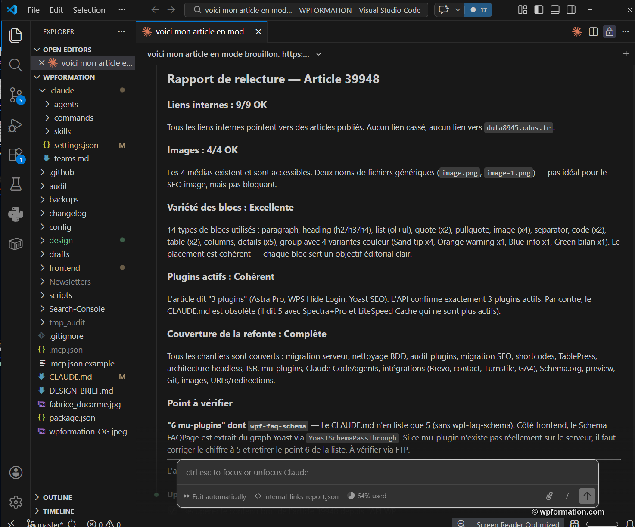
Task: Focus the Claude prompt input field
Action: point(388,472)
